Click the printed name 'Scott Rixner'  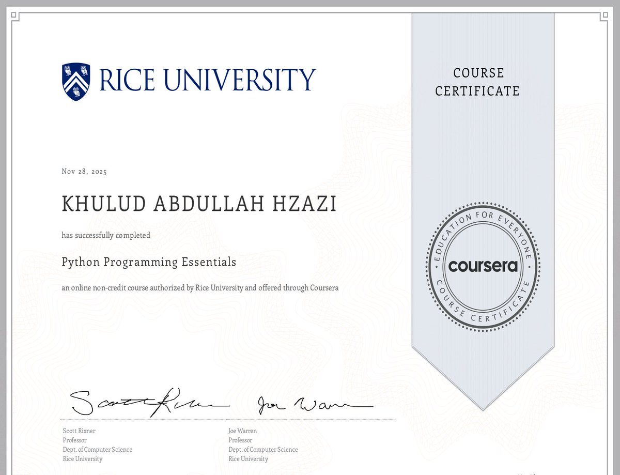click(x=79, y=431)
